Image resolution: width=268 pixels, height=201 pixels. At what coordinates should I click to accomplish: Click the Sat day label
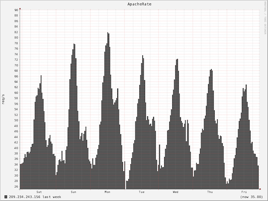39,192
